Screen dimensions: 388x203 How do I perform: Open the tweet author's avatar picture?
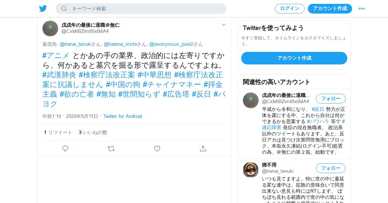point(50,28)
